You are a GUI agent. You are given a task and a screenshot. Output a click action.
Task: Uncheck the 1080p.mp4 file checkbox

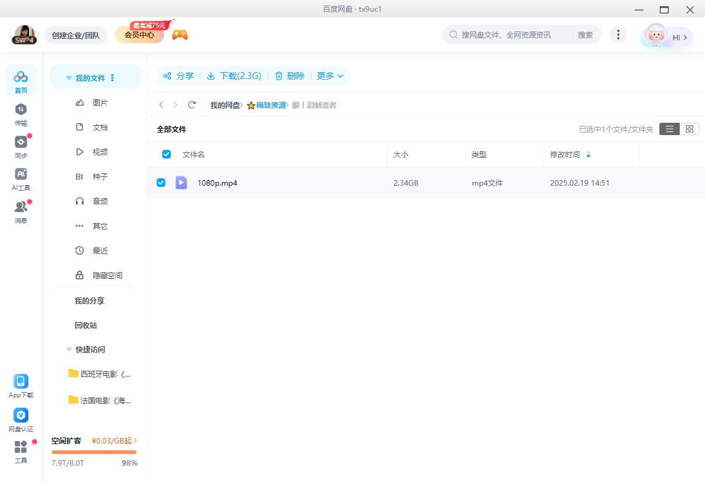point(162,183)
